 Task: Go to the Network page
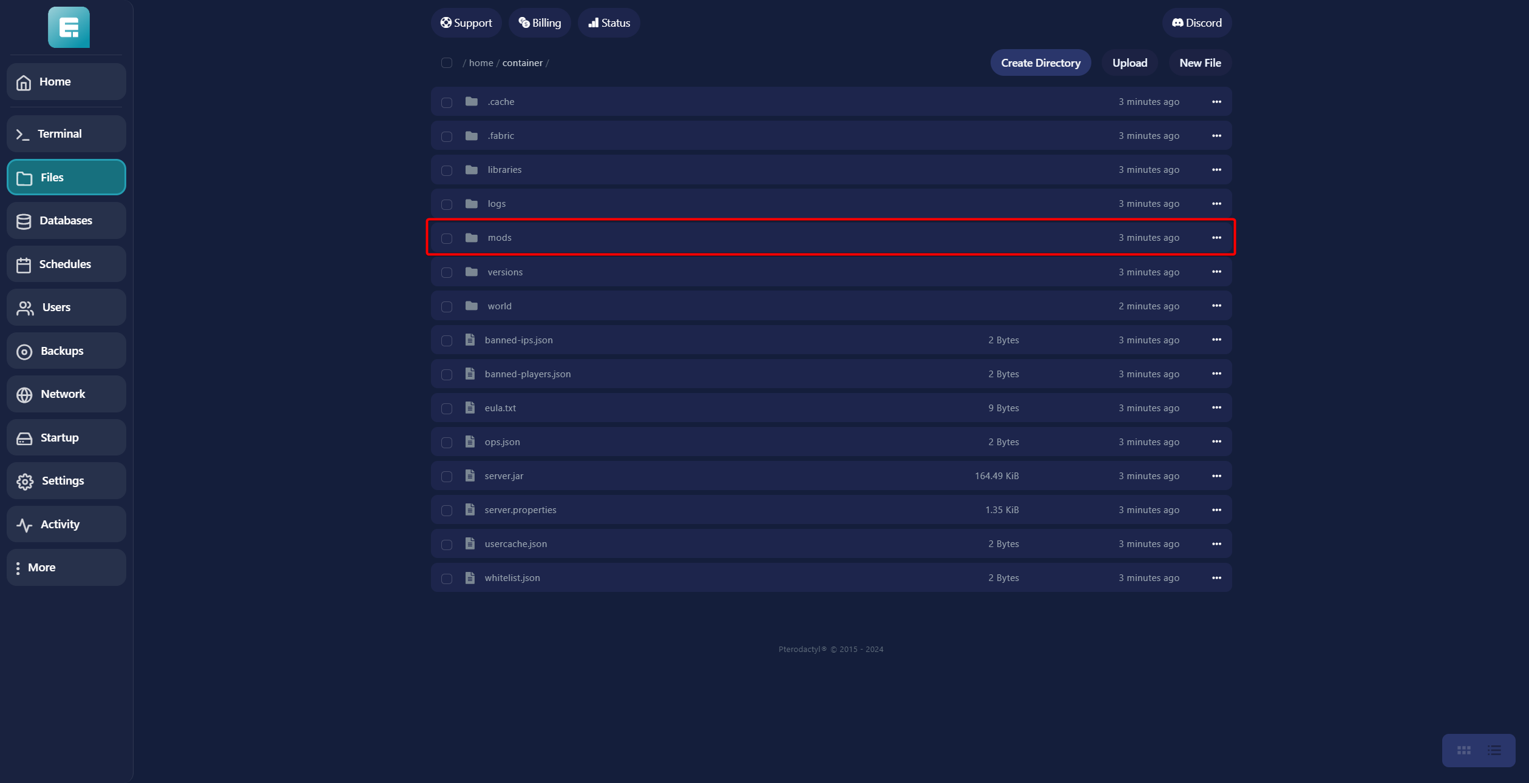pos(66,394)
